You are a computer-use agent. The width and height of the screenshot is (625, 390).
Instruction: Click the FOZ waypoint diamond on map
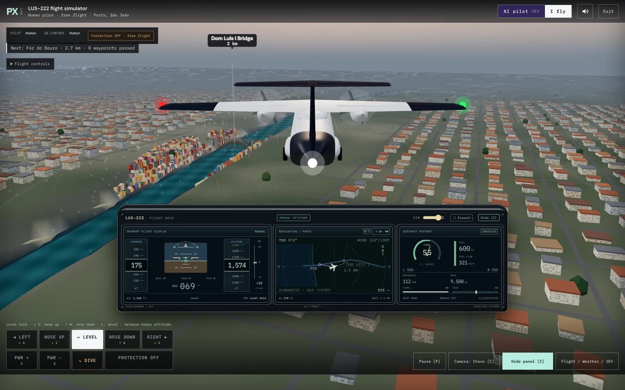[x=320, y=265]
